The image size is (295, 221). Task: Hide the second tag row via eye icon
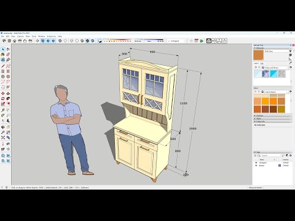256,165
